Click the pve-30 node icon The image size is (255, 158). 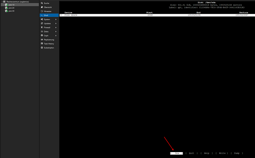(7, 11)
